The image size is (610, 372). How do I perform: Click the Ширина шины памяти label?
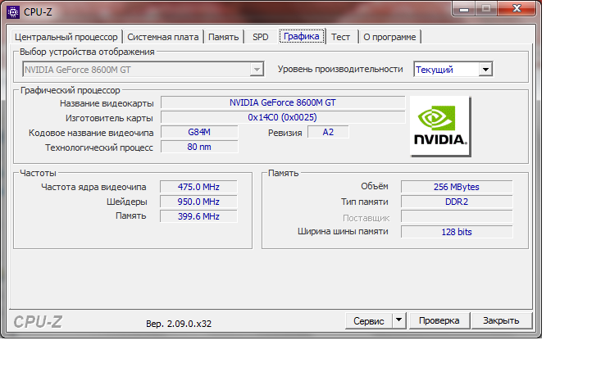click(x=343, y=232)
